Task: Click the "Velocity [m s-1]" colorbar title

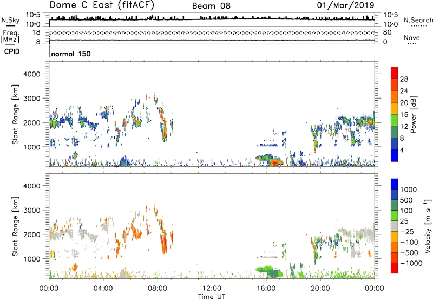Action: pyautogui.click(x=428, y=226)
